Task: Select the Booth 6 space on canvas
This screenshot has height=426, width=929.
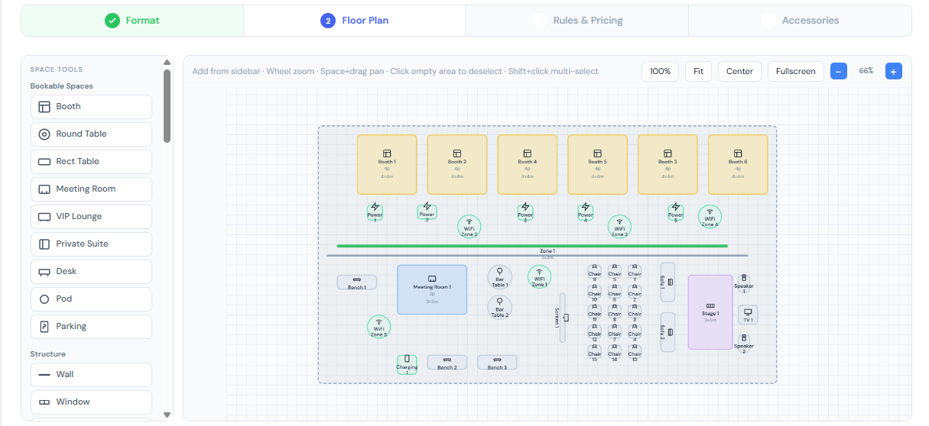Action: [738, 164]
